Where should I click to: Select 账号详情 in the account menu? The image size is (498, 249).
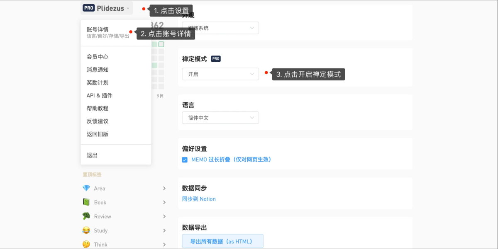(98, 29)
